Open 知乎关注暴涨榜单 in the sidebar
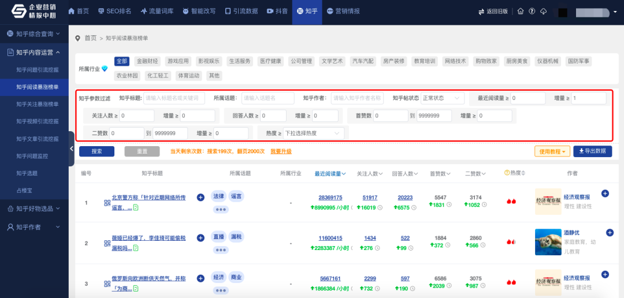Viewport: 624px width, 298px height. 38,104
